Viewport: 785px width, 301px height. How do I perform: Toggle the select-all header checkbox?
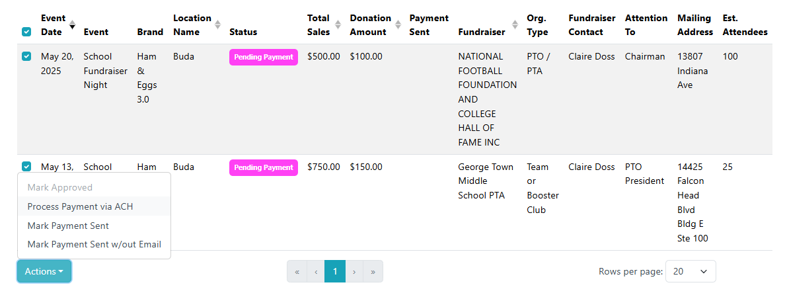click(26, 32)
